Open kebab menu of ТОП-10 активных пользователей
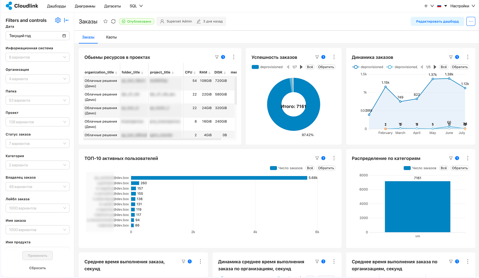This screenshot has width=479, height=278. [x=334, y=158]
